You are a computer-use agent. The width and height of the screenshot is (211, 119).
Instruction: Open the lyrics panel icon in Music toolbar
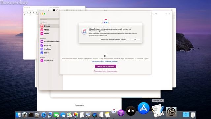tap(166, 14)
